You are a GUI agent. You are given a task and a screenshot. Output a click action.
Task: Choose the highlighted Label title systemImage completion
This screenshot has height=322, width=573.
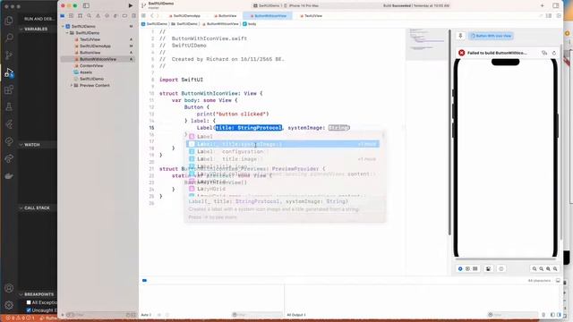283,144
